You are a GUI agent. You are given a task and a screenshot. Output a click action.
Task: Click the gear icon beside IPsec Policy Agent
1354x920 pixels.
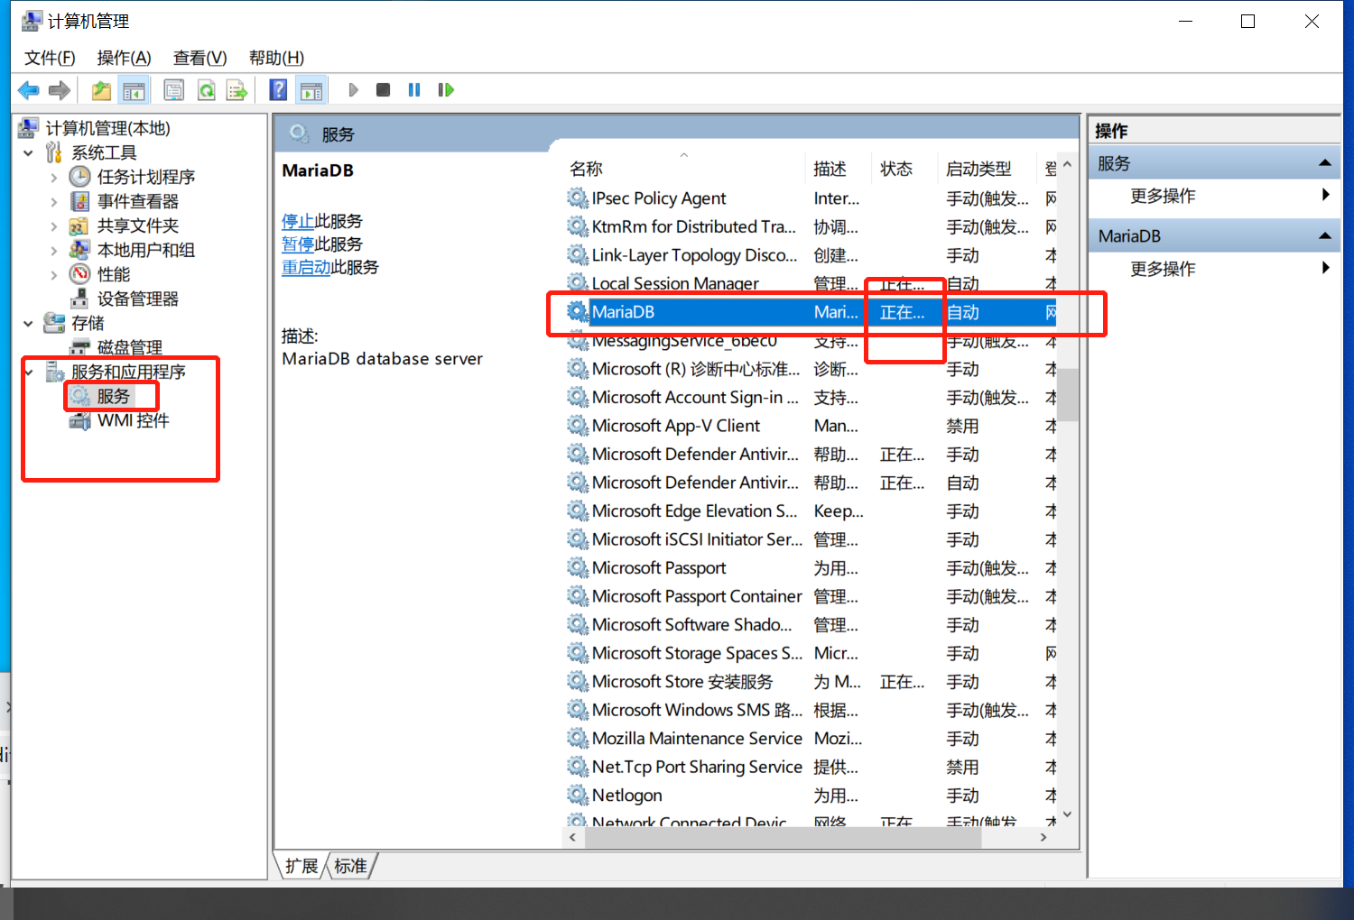(x=578, y=198)
